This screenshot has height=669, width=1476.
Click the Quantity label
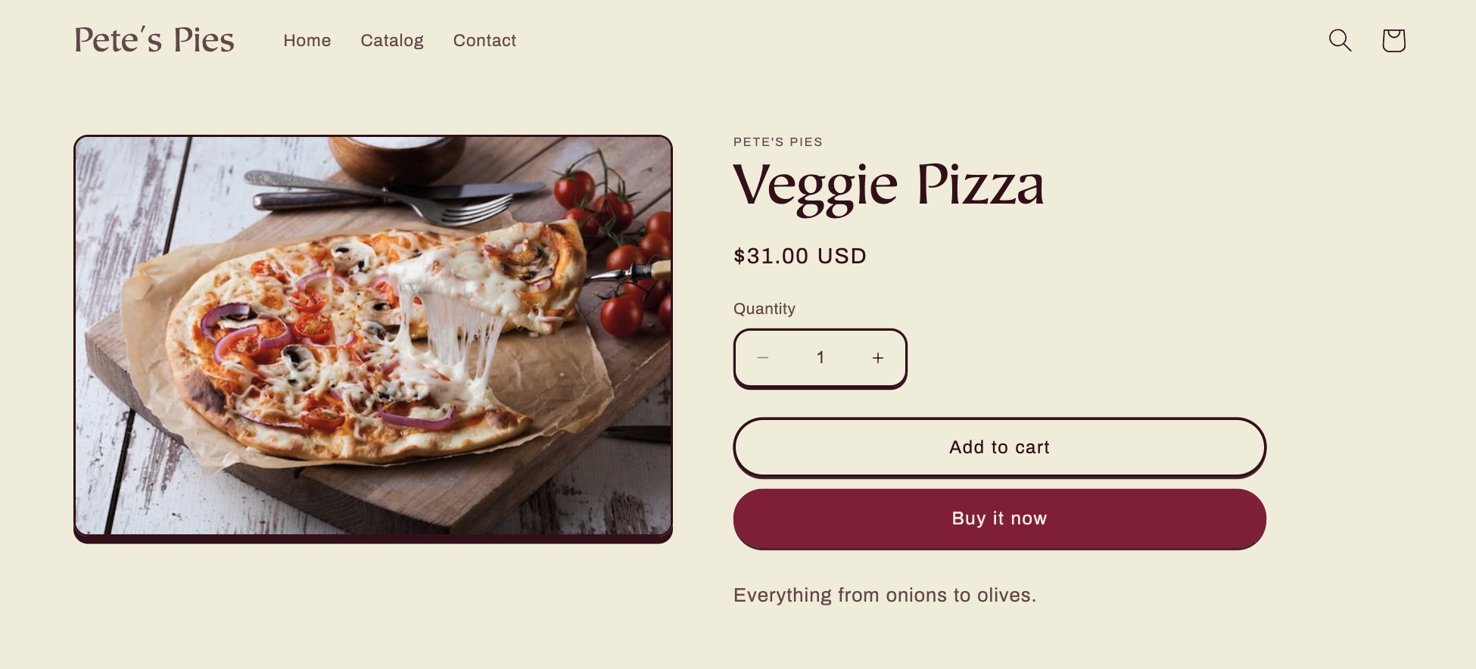click(764, 309)
